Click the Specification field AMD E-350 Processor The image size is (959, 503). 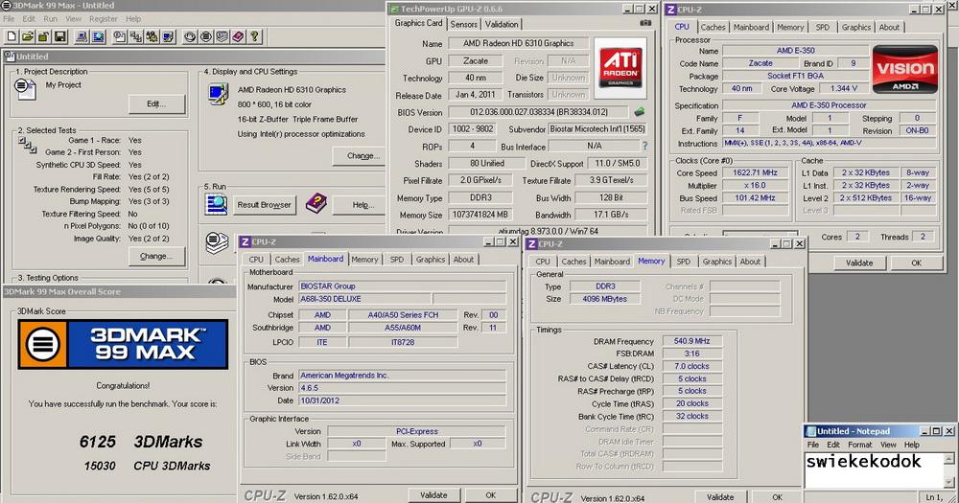point(829,105)
